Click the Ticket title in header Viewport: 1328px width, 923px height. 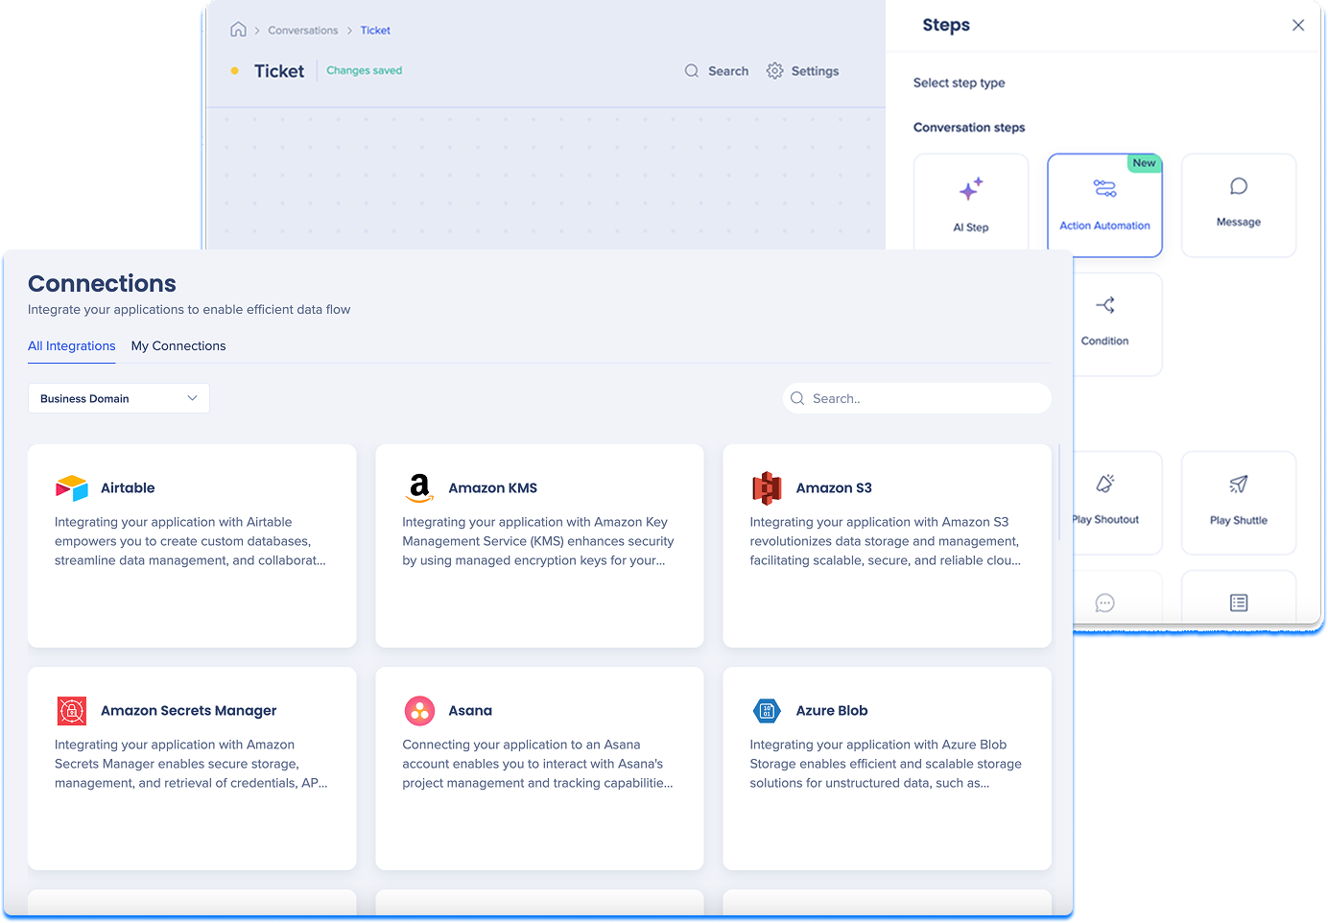(x=279, y=71)
